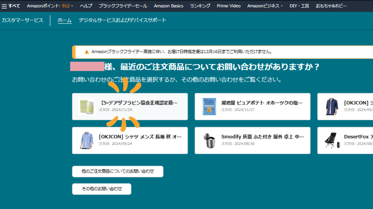Go to ブラックフライデーセール page
Image resolution: width=373 pixels, height=209 pixels.
[x=123, y=6]
